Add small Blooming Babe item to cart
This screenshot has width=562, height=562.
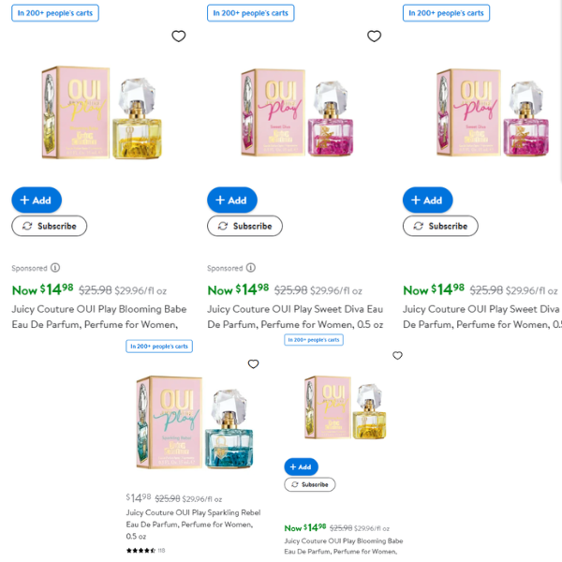click(301, 466)
